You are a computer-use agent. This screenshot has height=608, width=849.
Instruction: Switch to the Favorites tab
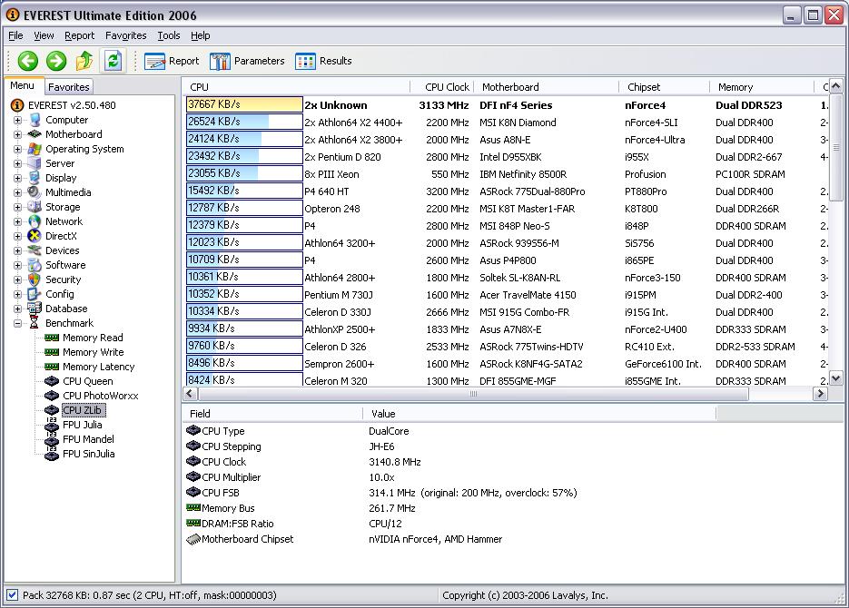coord(68,86)
